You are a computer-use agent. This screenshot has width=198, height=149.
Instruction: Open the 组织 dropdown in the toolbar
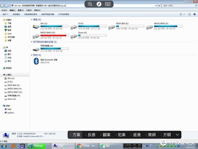[5, 14]
